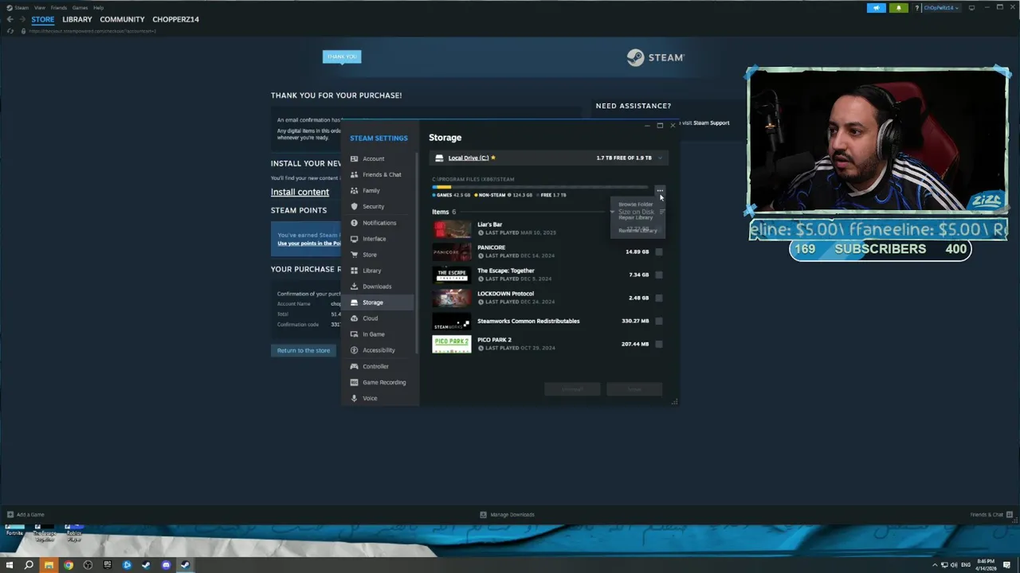Open Manage Downloads in the bottom bar
The height and width of the screenshot is (573, 1020).
pyautogui.click(x=507, y=515)
